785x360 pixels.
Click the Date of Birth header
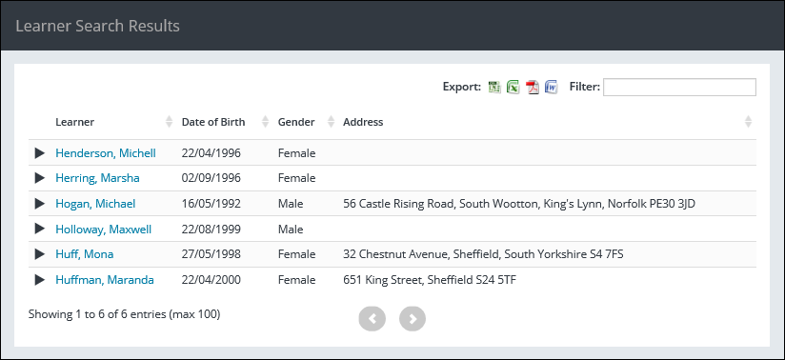click(x=213, y=122)
